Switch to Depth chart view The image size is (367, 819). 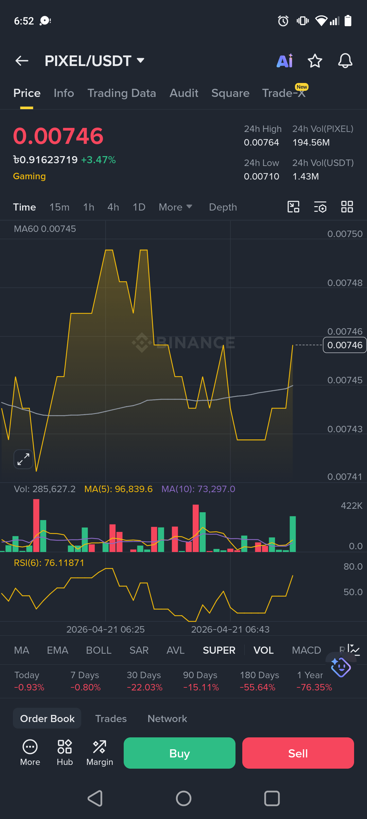pos(223,207)
